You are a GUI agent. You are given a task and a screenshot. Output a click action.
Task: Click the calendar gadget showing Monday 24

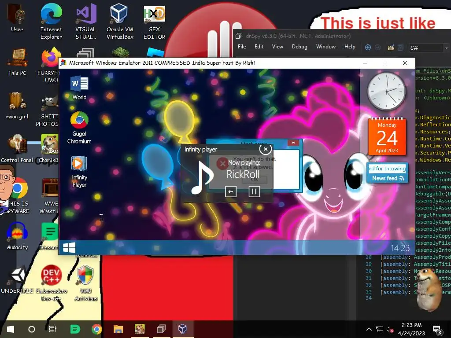(x=387, y=137)
